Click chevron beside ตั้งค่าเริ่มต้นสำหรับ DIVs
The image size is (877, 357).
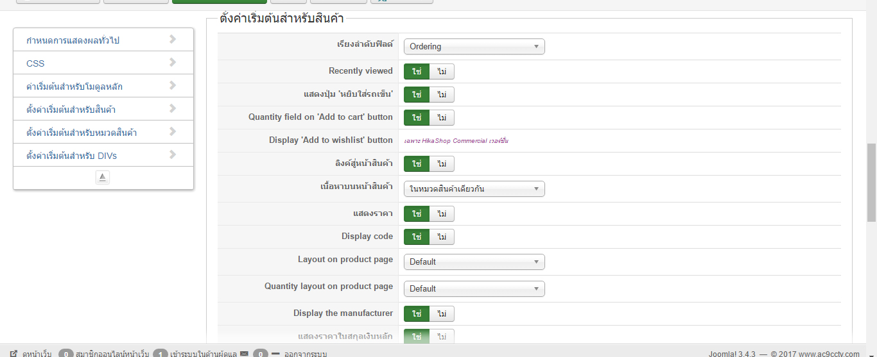coord(173,154)
